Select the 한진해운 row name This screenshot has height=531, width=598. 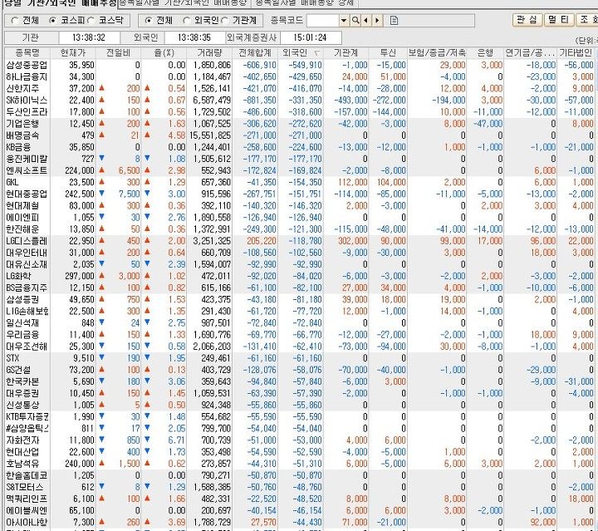coord(22,229)
